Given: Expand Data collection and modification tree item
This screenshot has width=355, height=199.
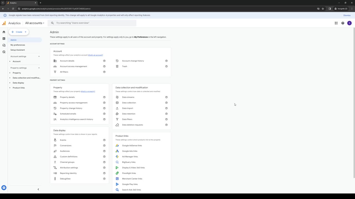Looking at the screenshot, I should click(x=10, y=78).
